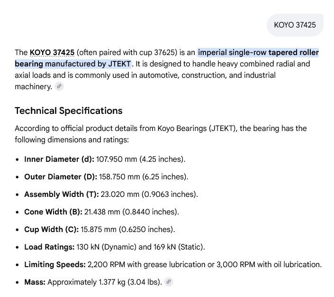Click the Cone Width (B) label

tap(53, 212)
